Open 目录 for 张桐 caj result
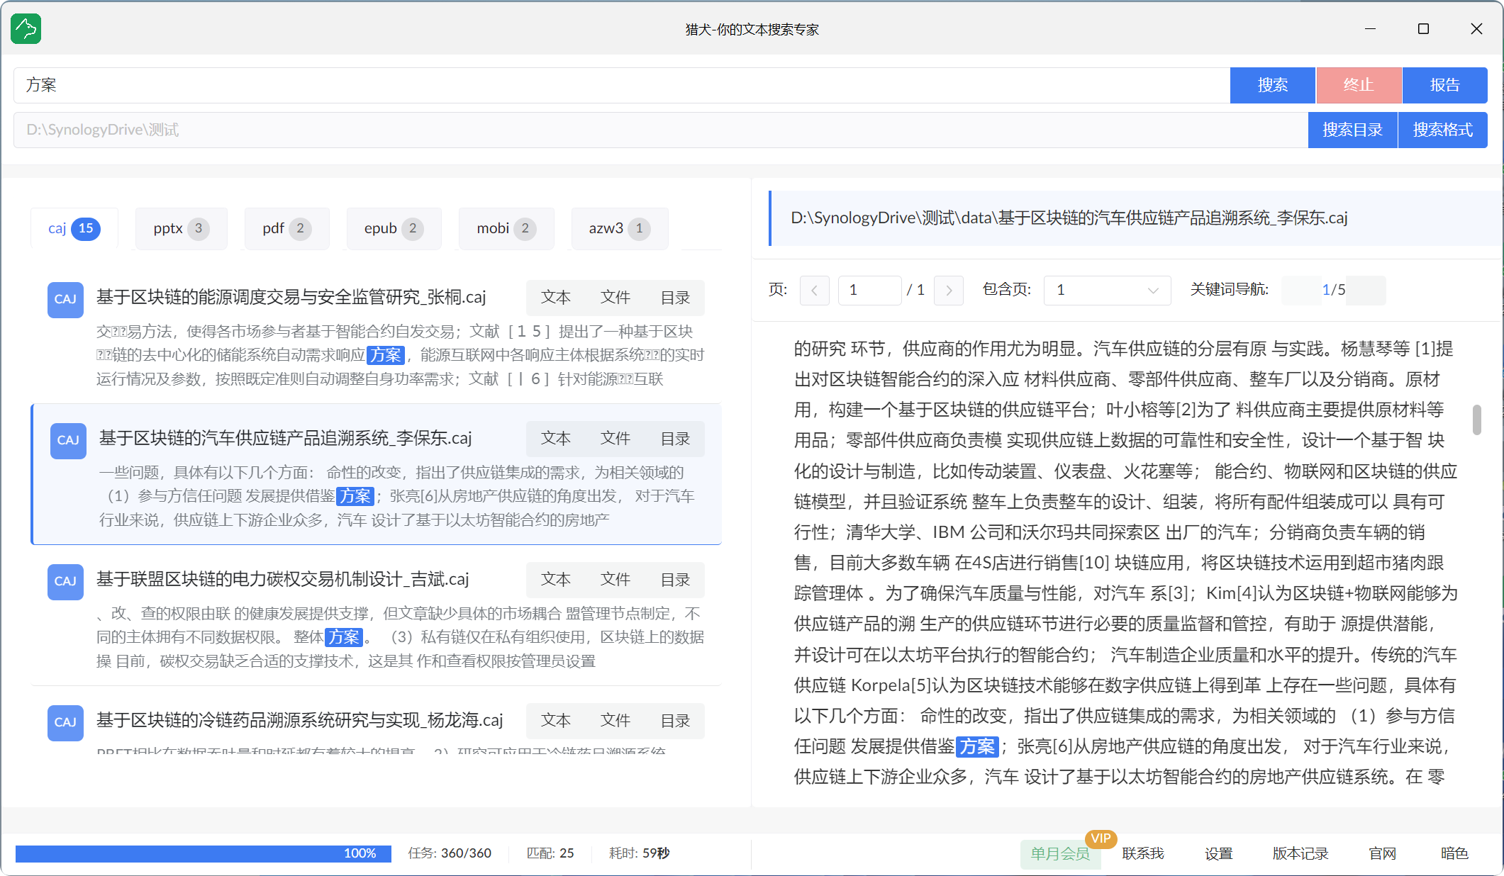 [x=674, y=298]
